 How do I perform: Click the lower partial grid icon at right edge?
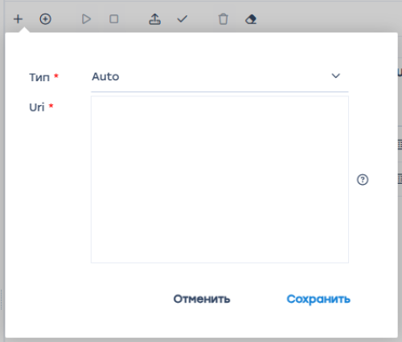click(x=400, y=179)
